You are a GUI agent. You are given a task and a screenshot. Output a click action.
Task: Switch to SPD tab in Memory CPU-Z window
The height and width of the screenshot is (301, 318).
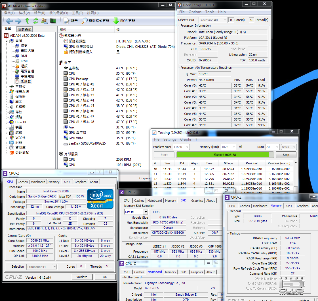click(x=289, y=206)
